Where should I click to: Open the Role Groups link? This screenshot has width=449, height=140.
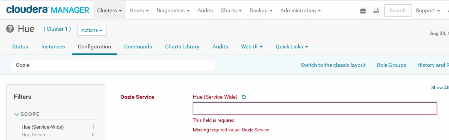tap(391, 65)
